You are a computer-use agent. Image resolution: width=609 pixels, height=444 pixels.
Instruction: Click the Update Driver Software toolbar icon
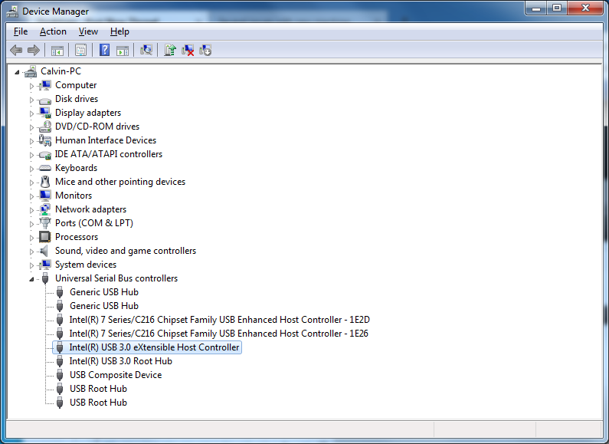coord(170,50)
